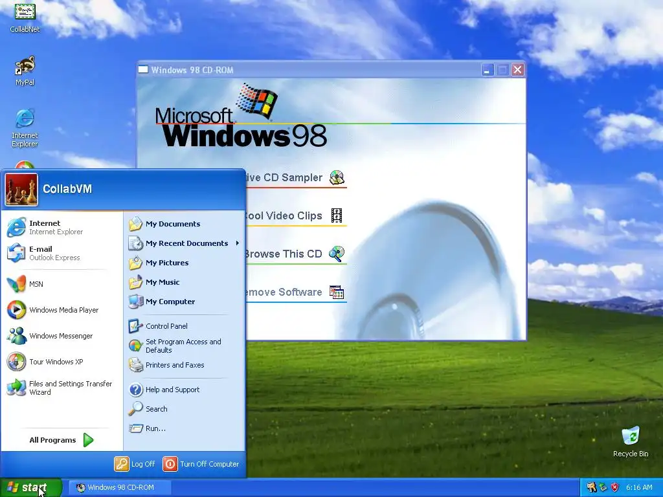Click the Interactive CD Sampler link
The height and width of the screenshot is (497, 663).
point(284,177)
